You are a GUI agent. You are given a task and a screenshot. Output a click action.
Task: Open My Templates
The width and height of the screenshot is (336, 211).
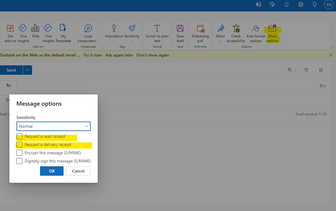63,32
